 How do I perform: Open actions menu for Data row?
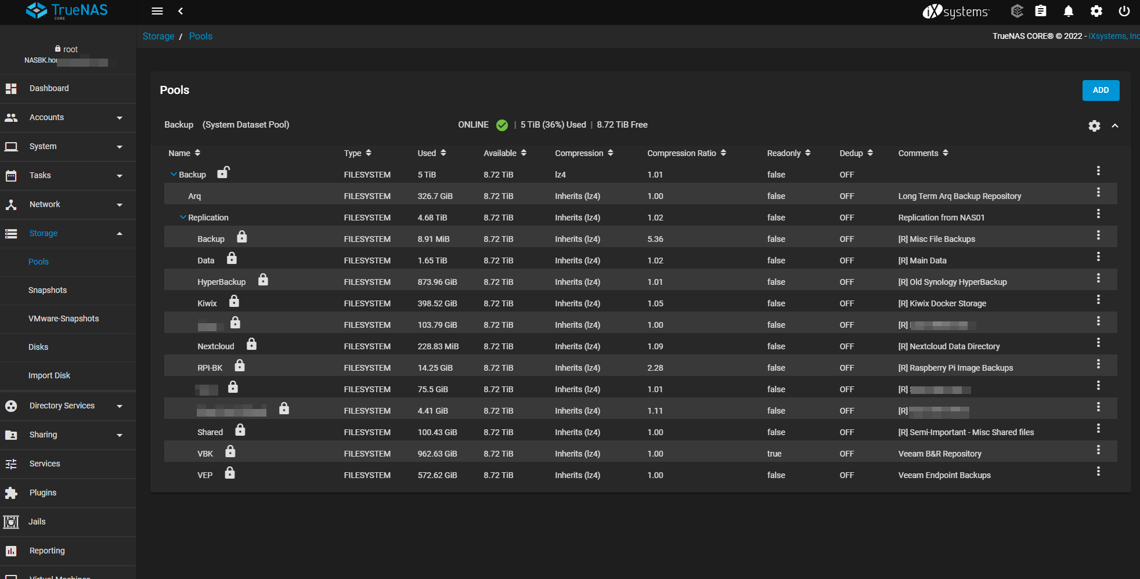click(x=1098, y=256)
